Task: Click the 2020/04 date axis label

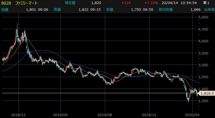Action: (192, 115)
